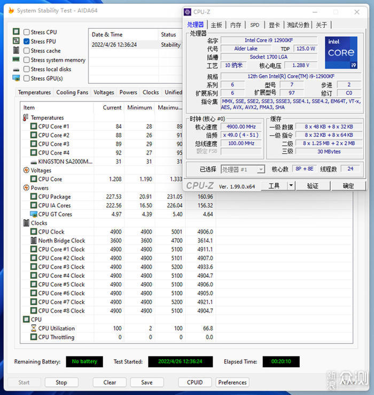Click the CPU GT Cores monitor icon
Image resolution: width=374 pixels, height=395 pixels.
(34, 214)
